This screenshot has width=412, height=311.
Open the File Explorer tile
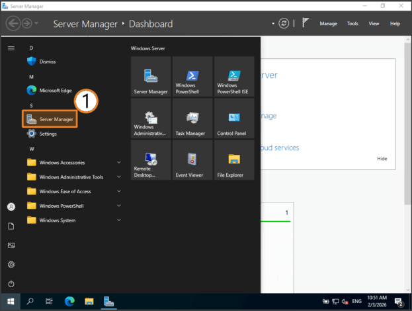[234, 160]
